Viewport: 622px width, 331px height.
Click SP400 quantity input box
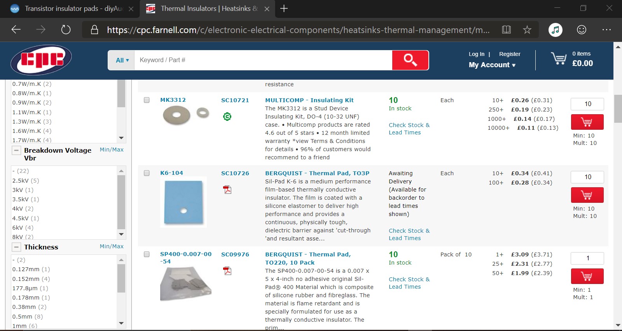pyautogui.click(x=587, y=258)
